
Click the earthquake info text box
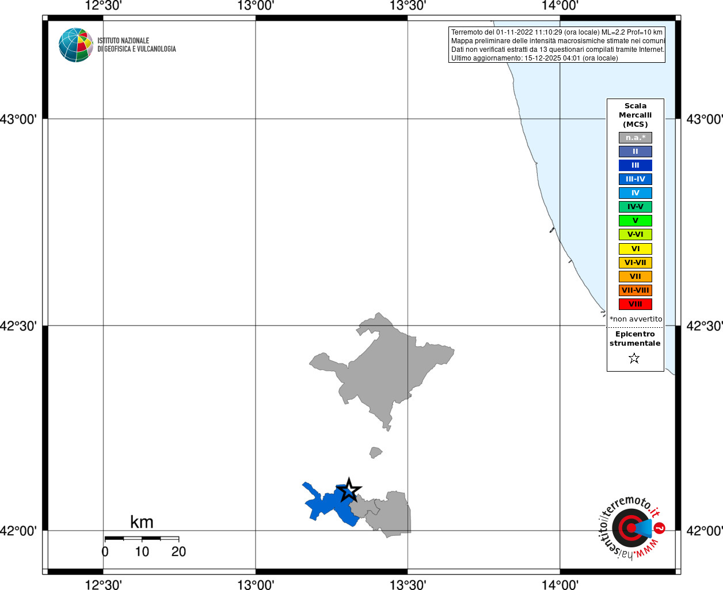coord(557,45)
